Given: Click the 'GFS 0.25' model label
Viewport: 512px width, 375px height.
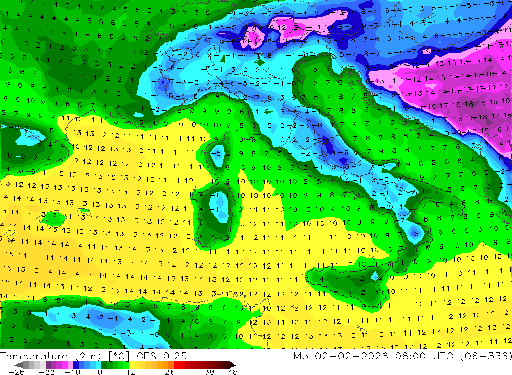Looking at the screenshot, I should pyautogui.click(x=162, y=356).
